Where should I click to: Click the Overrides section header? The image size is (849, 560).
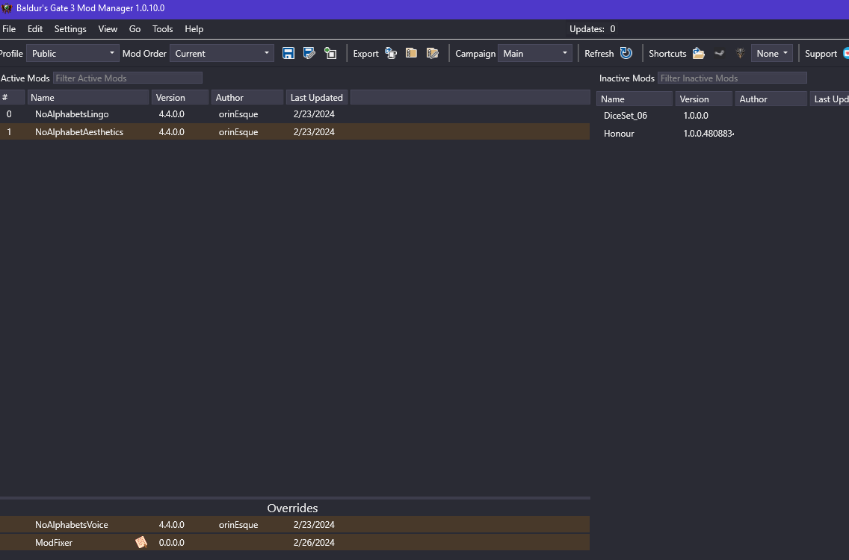pyautogui.click(x=292, y=508)
